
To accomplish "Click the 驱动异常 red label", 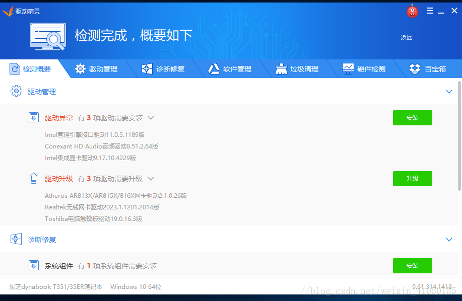I will tap(58, 118).
